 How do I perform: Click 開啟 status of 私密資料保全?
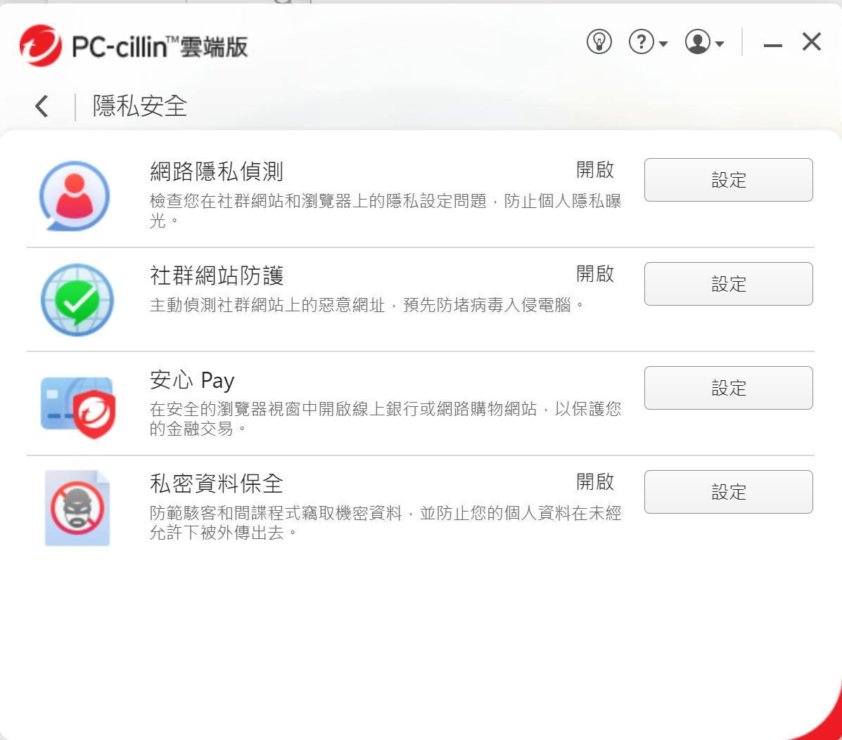[595, 482]
